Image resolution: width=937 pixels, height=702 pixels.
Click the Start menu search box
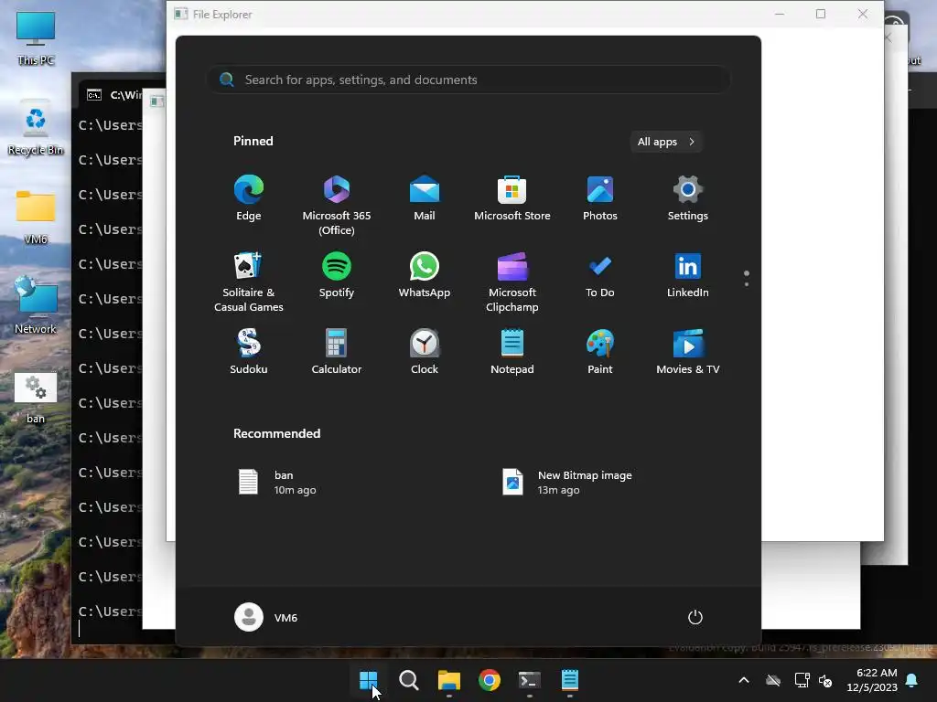pyautogui.click(x=468, y=80)
